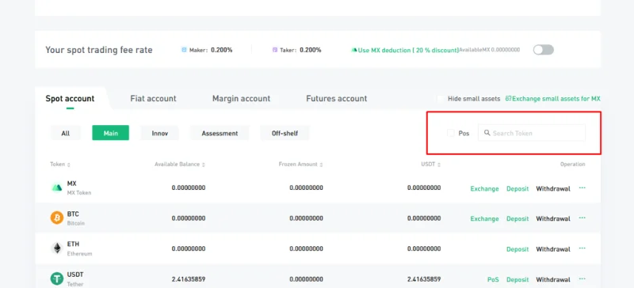Image resolution: width=634 pixels, height=288 pixels.
Task: Show Innov zone tokens
Action: tap(160, 133)
